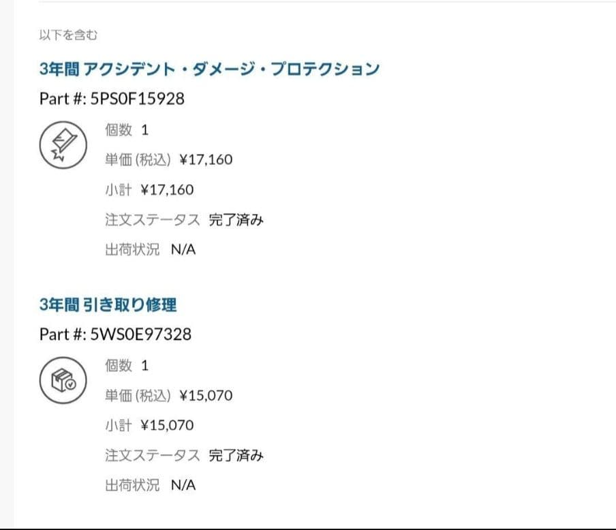Click the ¥17,160 unit price value

click(x=207, y=159)
